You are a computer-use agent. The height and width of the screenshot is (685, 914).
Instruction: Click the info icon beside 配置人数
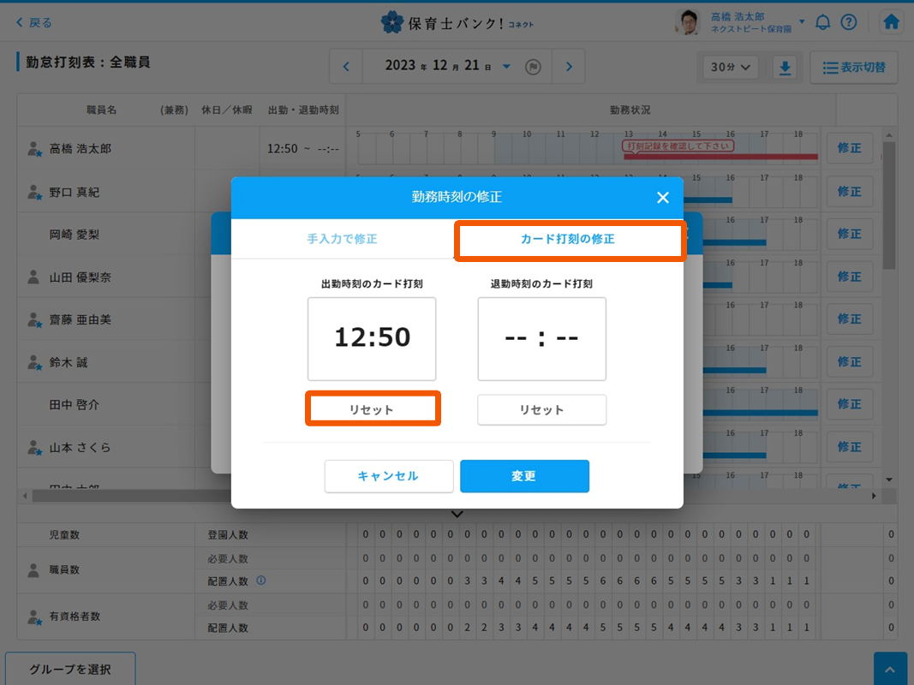261,581
